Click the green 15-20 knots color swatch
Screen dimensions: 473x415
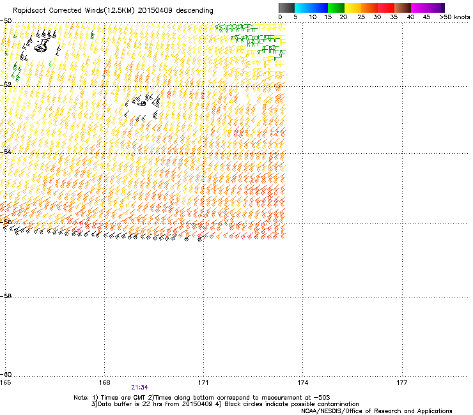pyautogui.click(x=336, y=8)
